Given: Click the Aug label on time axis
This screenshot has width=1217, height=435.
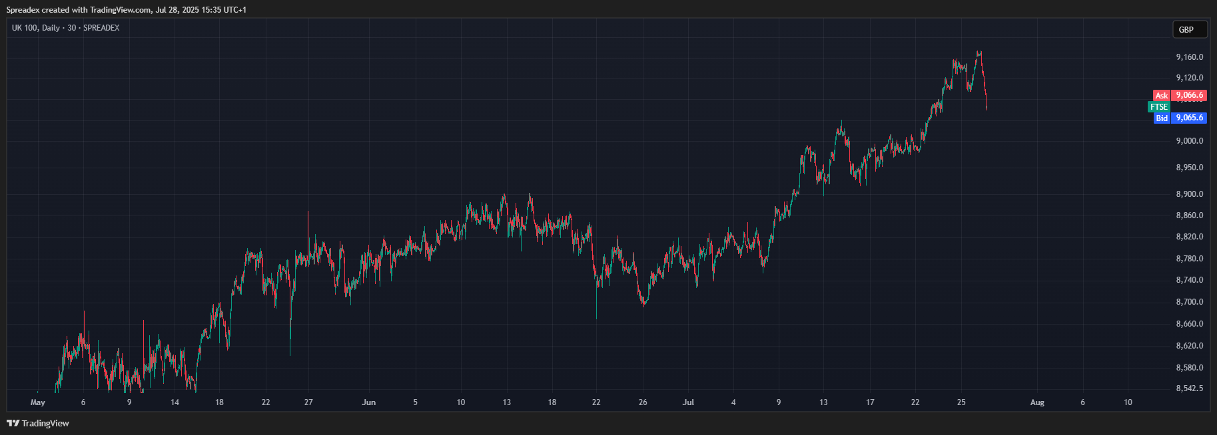Looking at the screenshot, I should pyautogui.click(x=1037, y=402).
